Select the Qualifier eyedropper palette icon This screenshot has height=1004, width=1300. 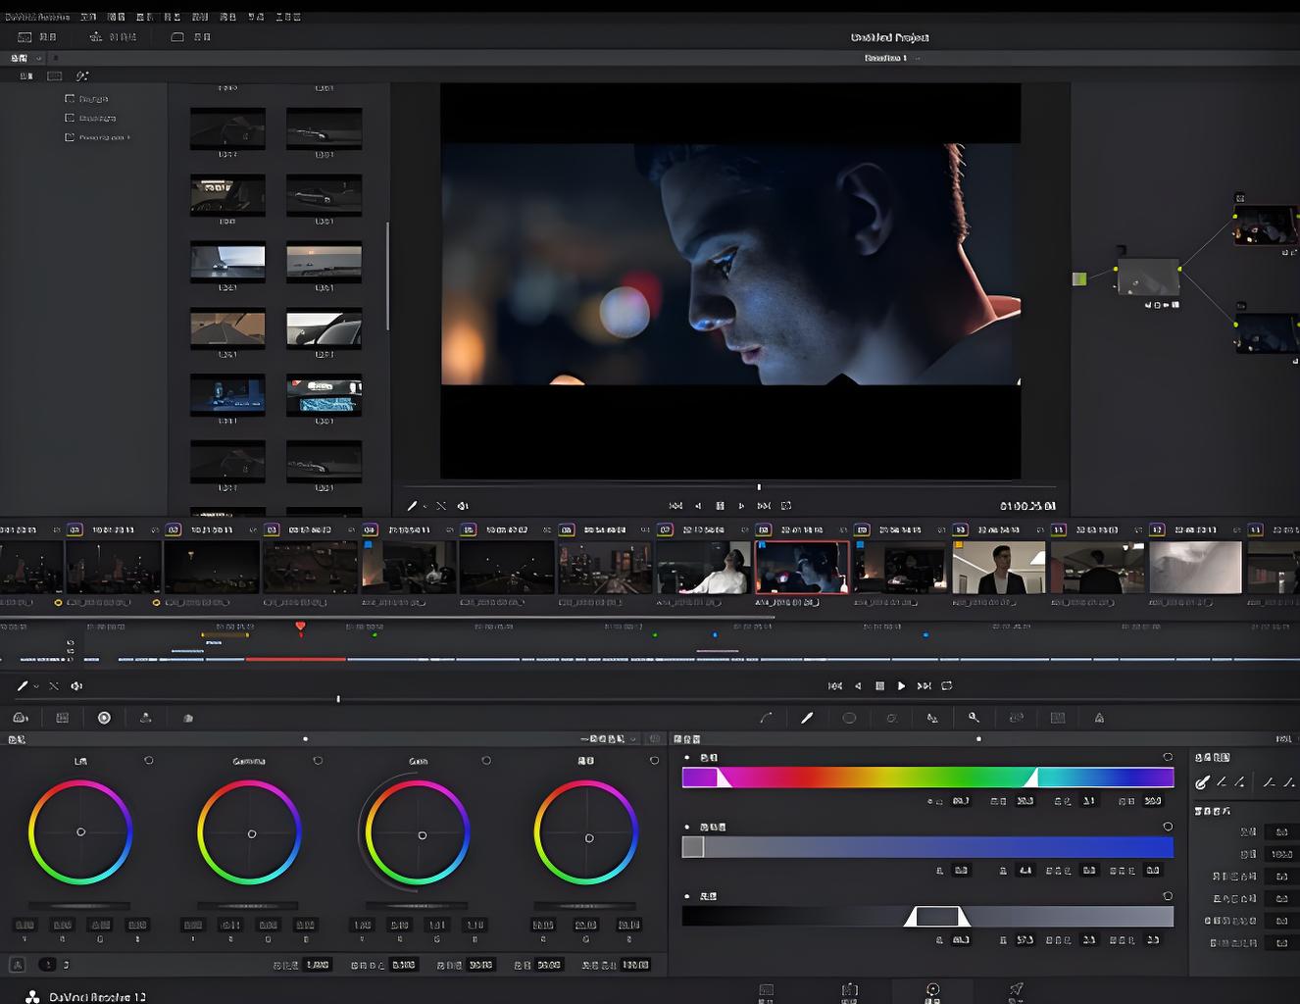807,718
